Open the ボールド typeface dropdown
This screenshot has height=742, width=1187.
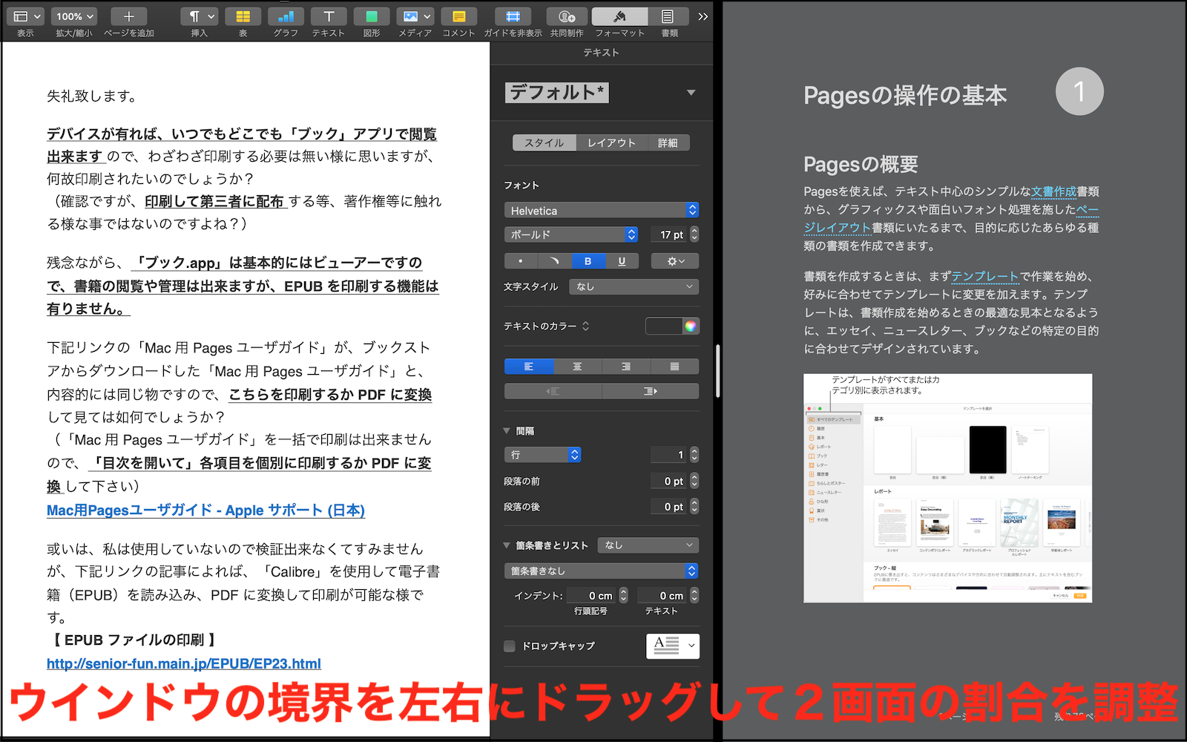point(571,234)
